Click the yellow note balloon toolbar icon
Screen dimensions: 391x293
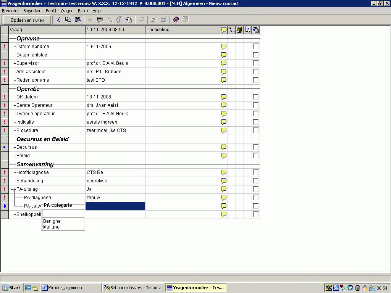click(100, 20)
